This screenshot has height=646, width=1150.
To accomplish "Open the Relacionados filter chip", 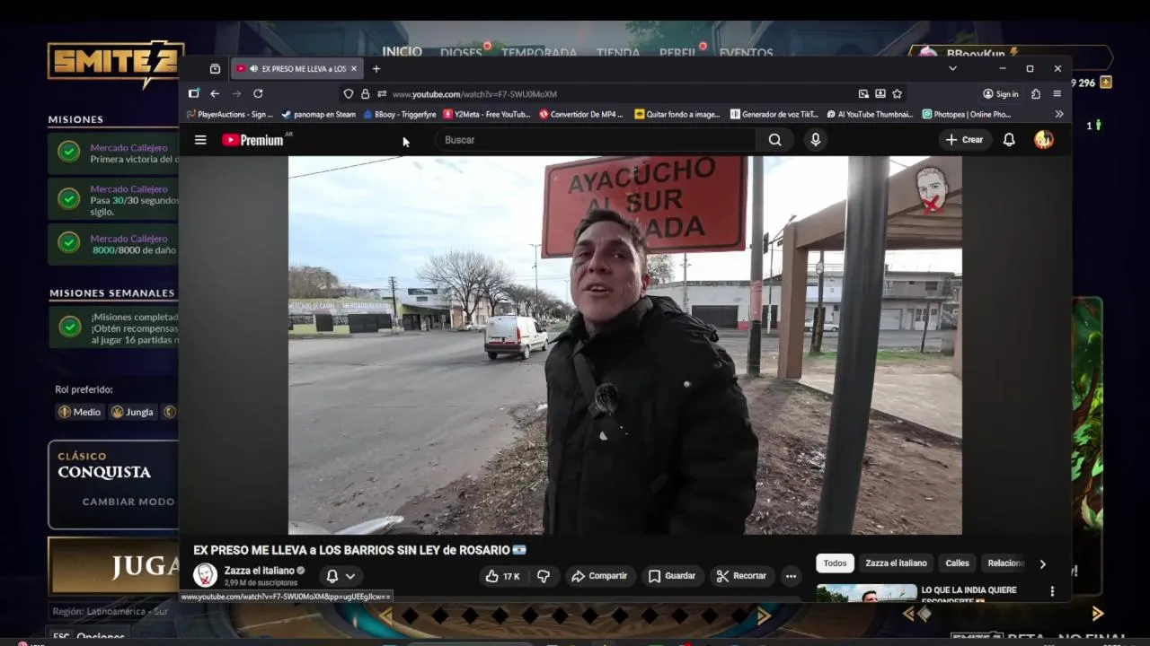I will tap(1004, 563).
